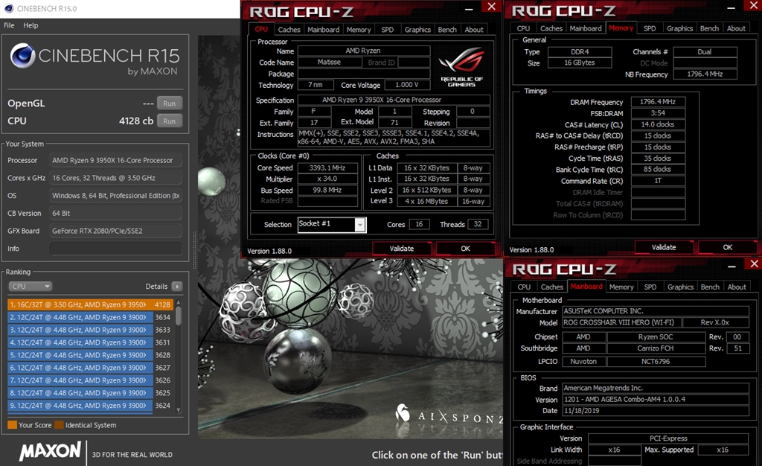Open the CPU ranking filter dropdown

pos(30,286)
